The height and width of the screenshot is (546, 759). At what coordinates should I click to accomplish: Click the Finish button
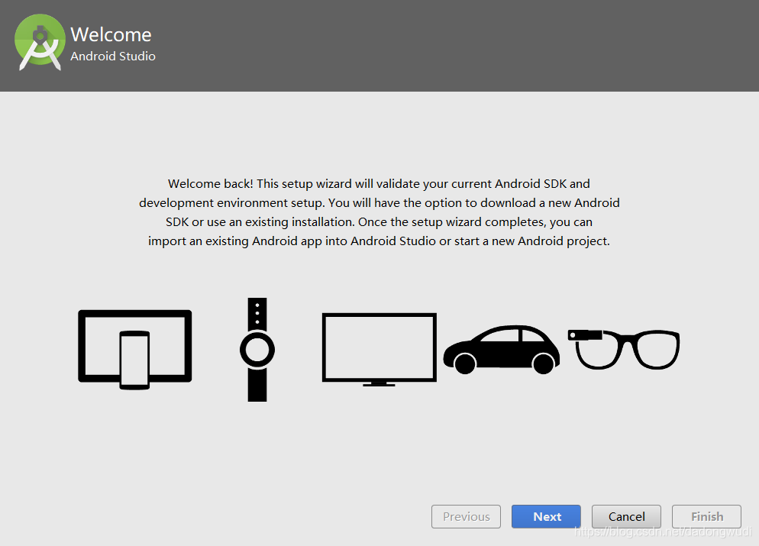707,516
